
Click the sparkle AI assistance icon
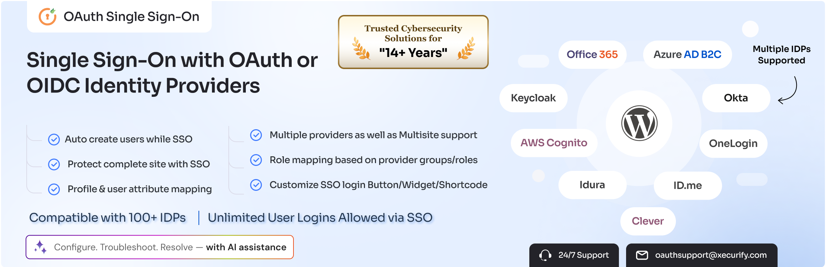click(x=41, y=247)
